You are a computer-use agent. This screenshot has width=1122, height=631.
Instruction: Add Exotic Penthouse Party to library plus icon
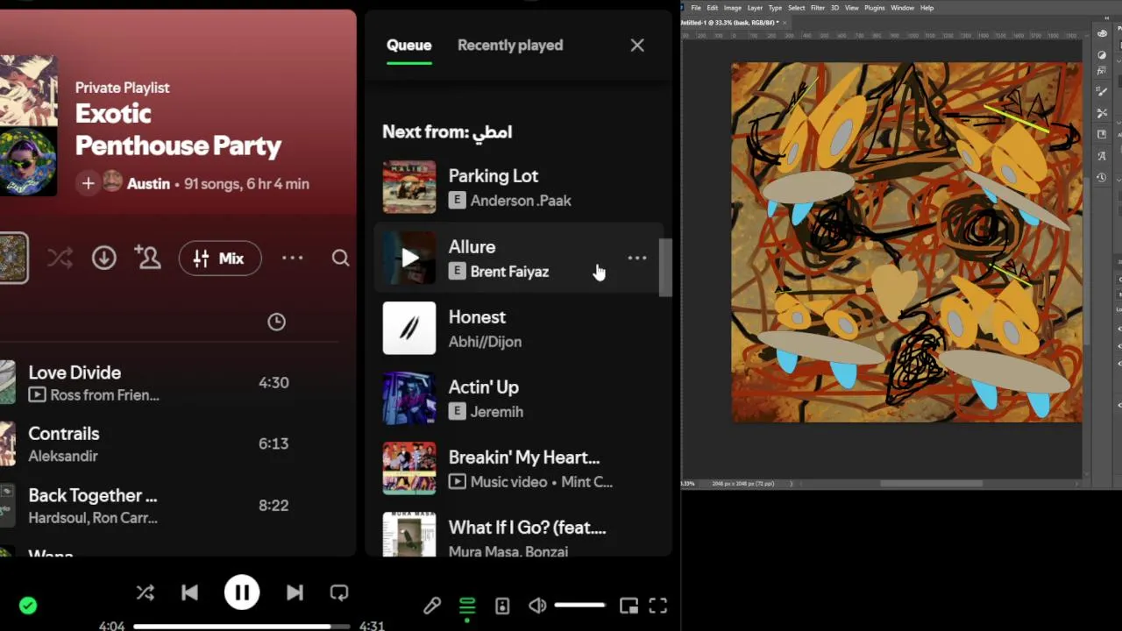[88, 183]
